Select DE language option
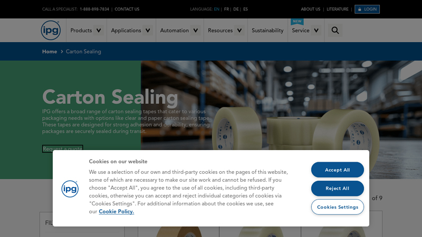Viewport: 422px width, 237px height. coord(236,9)
